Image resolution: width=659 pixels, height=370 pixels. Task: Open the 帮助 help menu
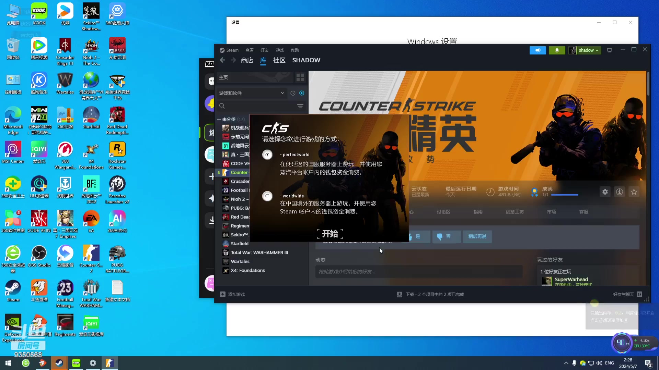295,50
